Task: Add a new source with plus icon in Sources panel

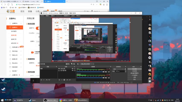Action: click(59, 80)
